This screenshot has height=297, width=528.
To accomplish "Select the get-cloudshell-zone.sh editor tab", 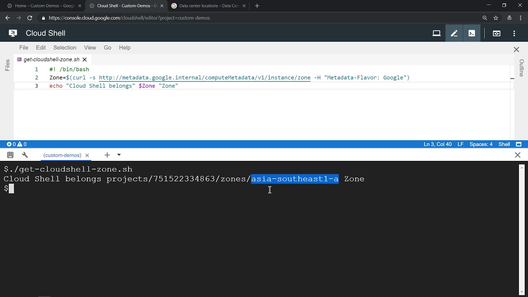I will pyautogui.click(x=52, y=59).
